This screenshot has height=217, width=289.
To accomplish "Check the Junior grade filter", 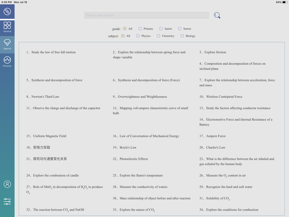I will [x=161, y=29].
